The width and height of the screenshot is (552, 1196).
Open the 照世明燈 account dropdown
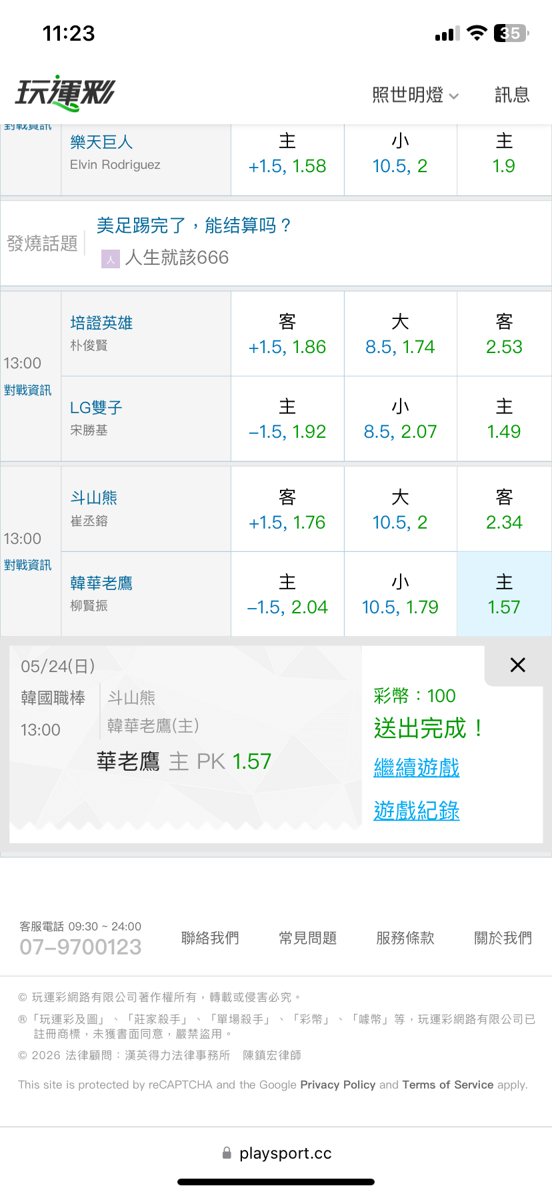(415, 95)
